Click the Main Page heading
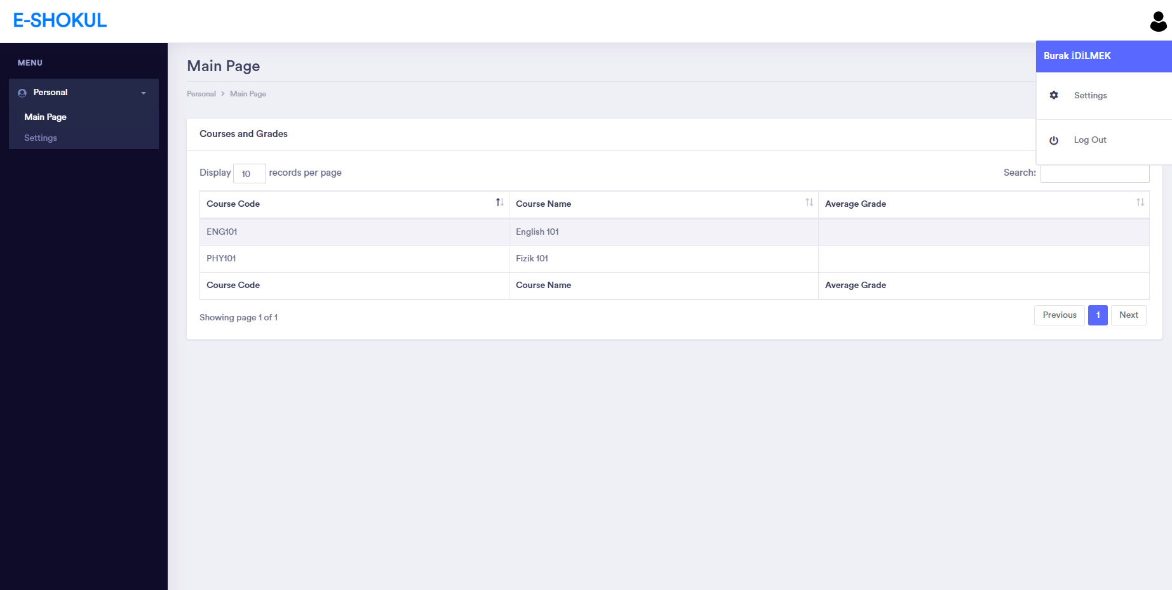The image size is (1172, 590). tap(224, 66)
